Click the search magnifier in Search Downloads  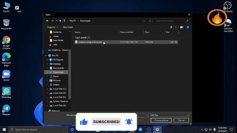pos(187,21)
